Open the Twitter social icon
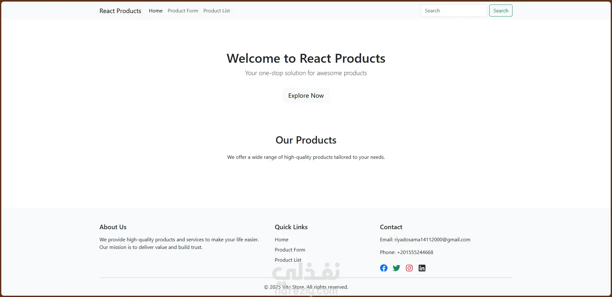 [x=397, y=268]
